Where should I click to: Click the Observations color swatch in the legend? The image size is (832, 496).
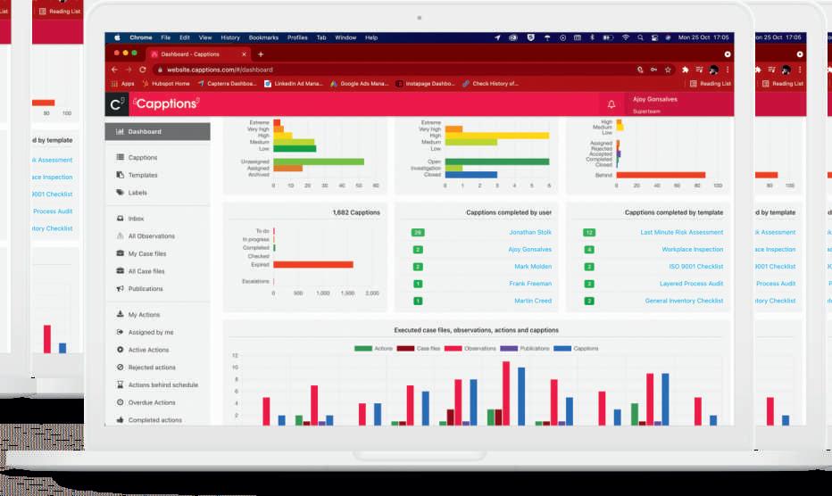click(453, 349)
